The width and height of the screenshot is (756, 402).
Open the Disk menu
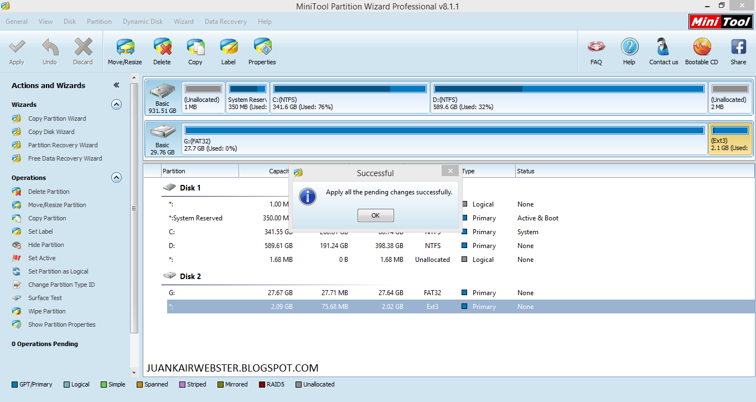coord(70,22)
